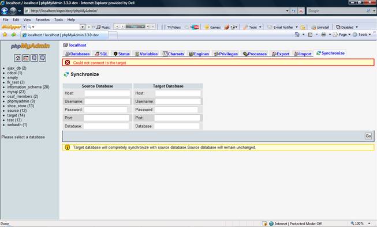The height and width of the screenshot is (227, 377).
Task: Open phpMyAdmin Home icon in sidebar
Action: pyautogui.click(x=17, y=58)
